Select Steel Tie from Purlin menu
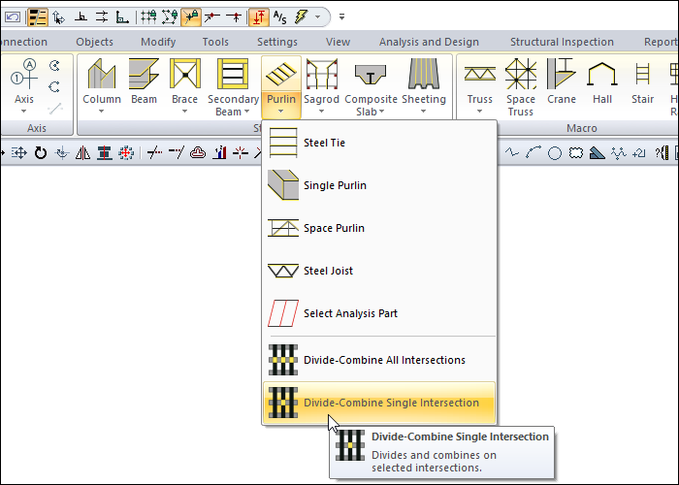This screenshot has height=485, width=679. [x=379, y=143]
